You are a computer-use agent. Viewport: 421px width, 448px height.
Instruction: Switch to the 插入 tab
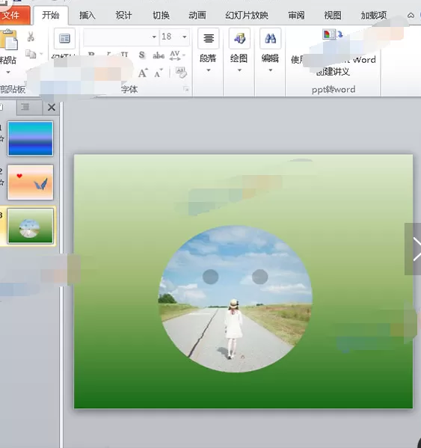[x=87, y=15]
